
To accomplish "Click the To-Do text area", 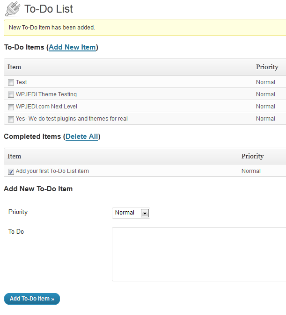I will pyautogui.click(x=199, y=254).
